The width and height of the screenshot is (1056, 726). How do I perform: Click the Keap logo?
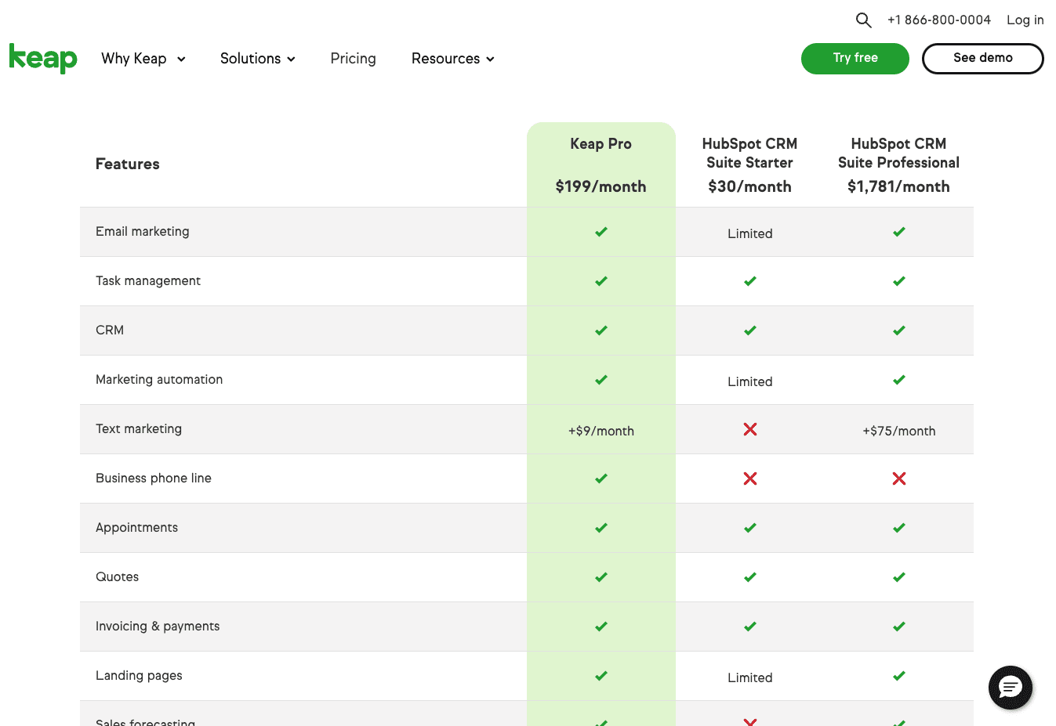(43, 58)
